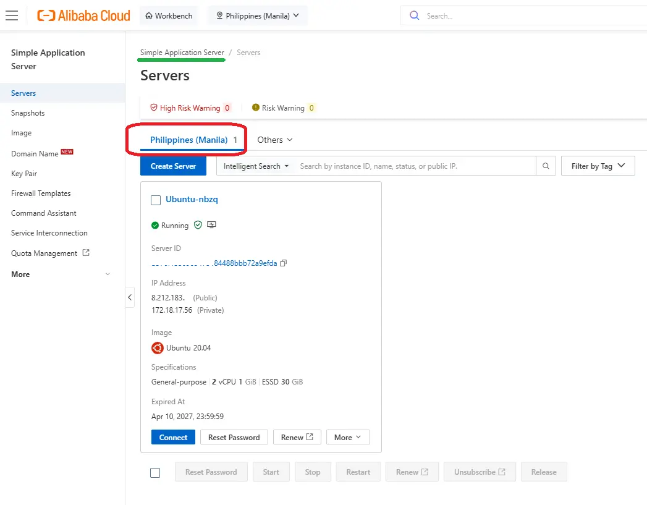Click the bottom Stop button
This screenshot has width=647, height=505.
tap(313, 472)
